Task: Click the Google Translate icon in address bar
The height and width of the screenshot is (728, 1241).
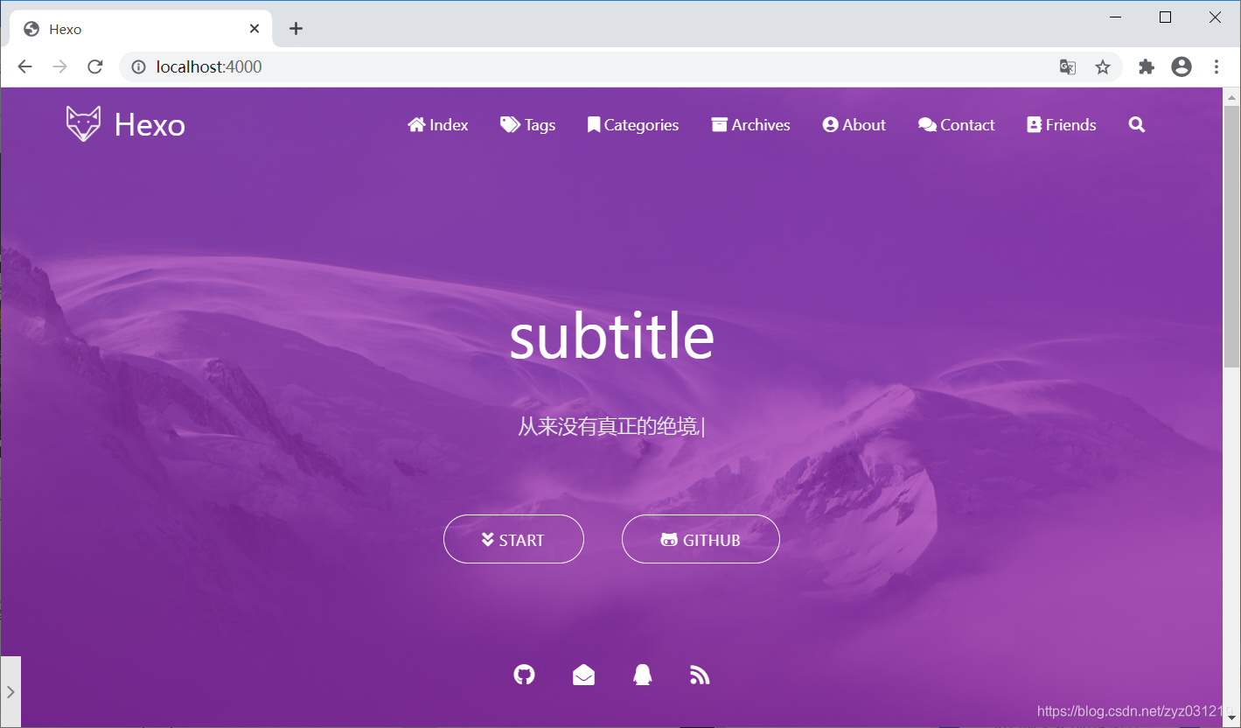Action: pyautogui.click(x=1068, y=67)
